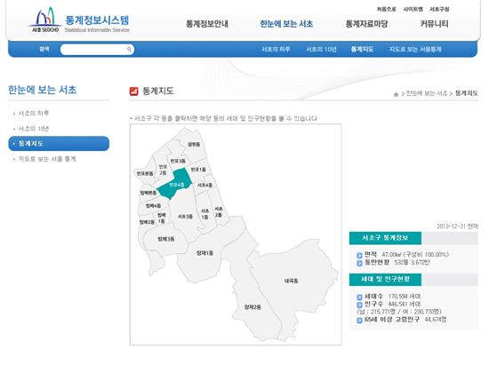Select 방배1동 district on map
The image size is (489, 365).
pyautogui.click(x=161, y=218)
